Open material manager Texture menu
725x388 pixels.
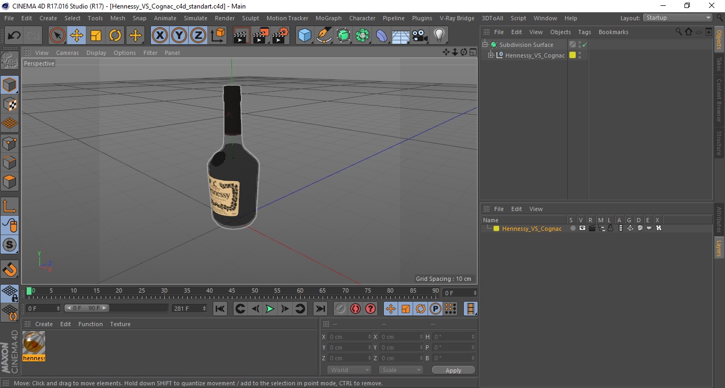[x=120, y=324]
